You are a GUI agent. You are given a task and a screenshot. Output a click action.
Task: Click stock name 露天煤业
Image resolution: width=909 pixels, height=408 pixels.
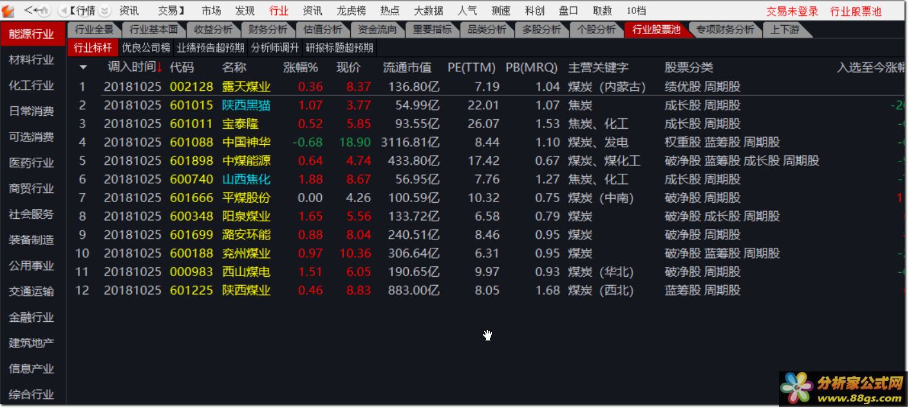point(246,87)
